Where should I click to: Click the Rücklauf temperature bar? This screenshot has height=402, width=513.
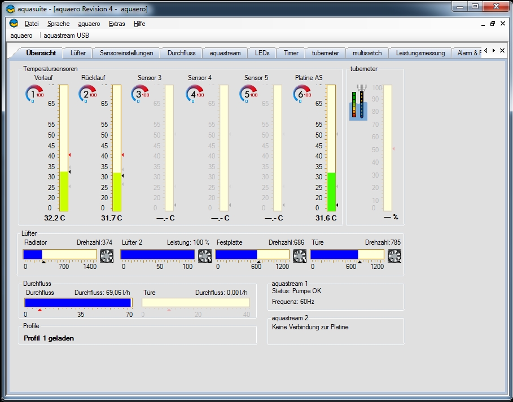[117, 148]
